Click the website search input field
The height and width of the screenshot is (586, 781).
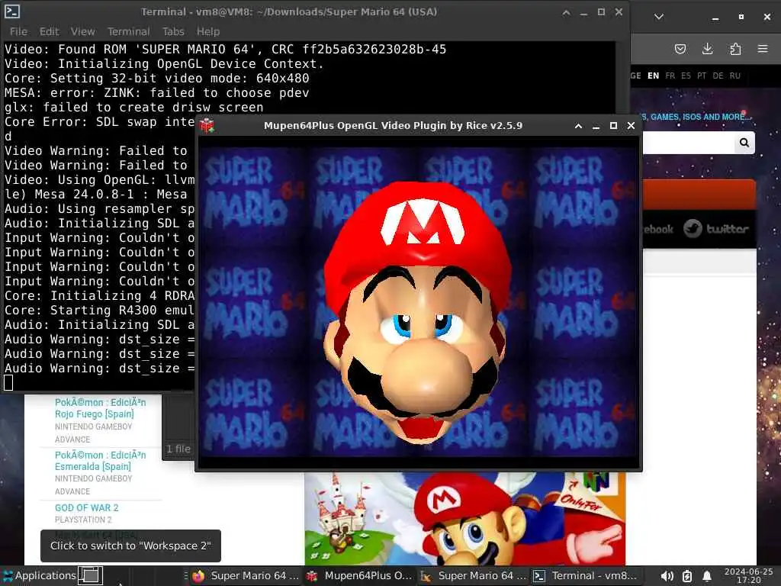(687, 143)
